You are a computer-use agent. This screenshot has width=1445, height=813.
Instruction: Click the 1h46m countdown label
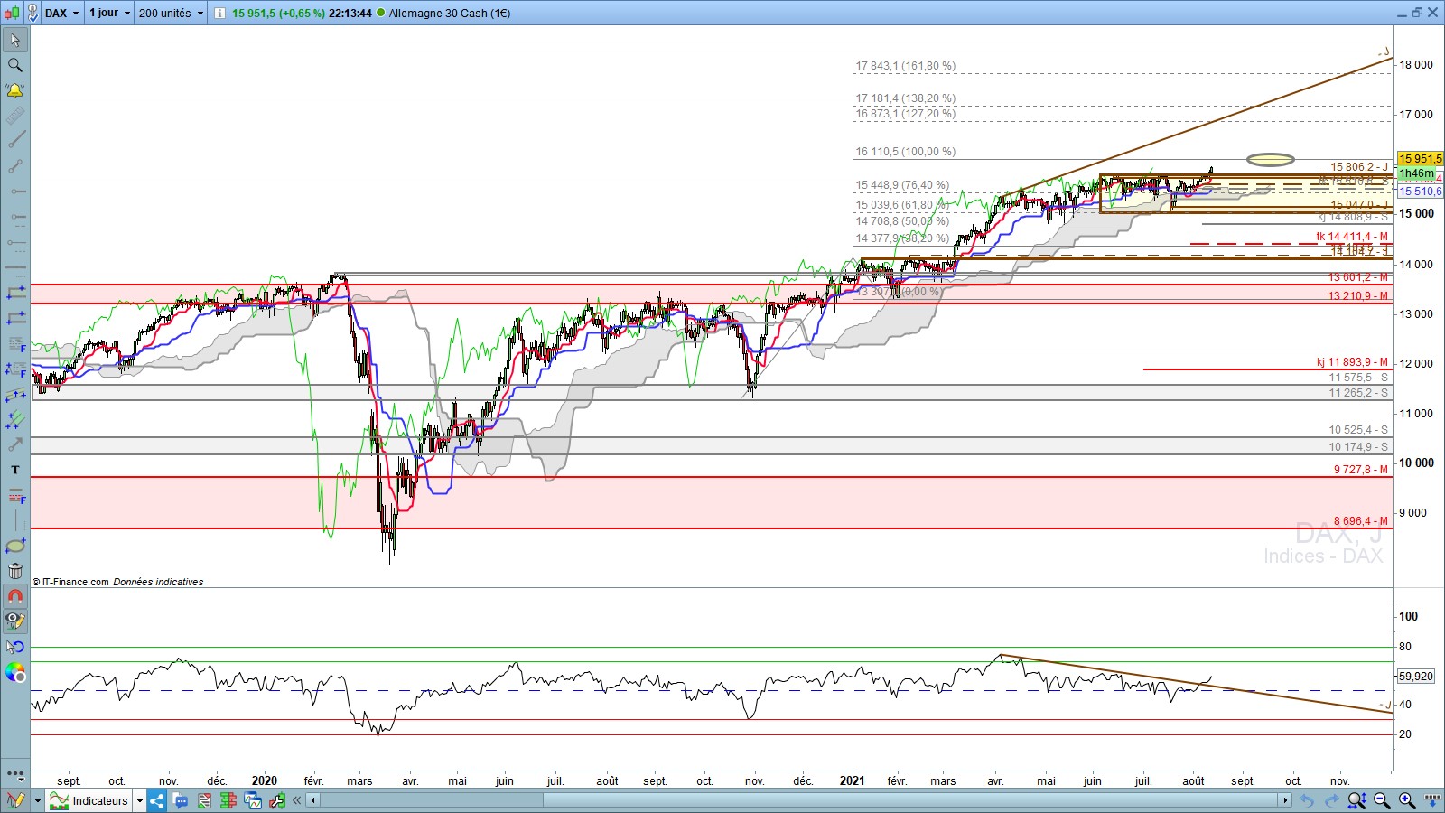pyautogui.click(x=1416, y=173)
